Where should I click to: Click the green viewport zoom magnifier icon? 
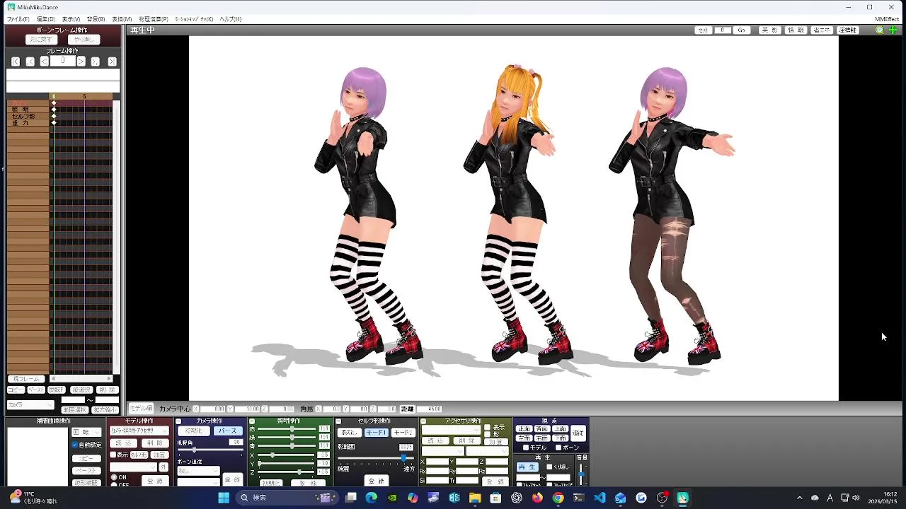[x=880, y=30]
